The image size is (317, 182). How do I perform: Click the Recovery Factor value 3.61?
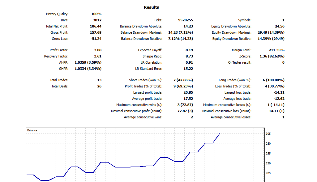pyautogui.click(x=98, y=56)
